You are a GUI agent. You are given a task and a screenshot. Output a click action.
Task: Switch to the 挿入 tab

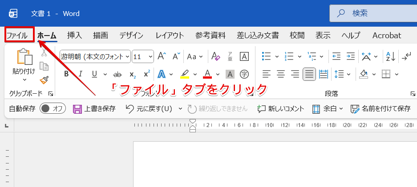(x=74, y=35)
